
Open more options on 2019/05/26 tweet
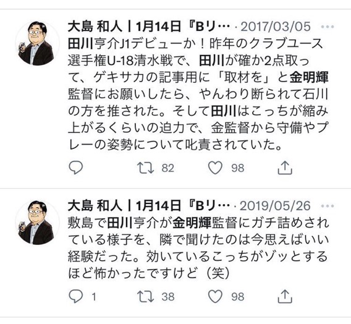click(328, 206)
